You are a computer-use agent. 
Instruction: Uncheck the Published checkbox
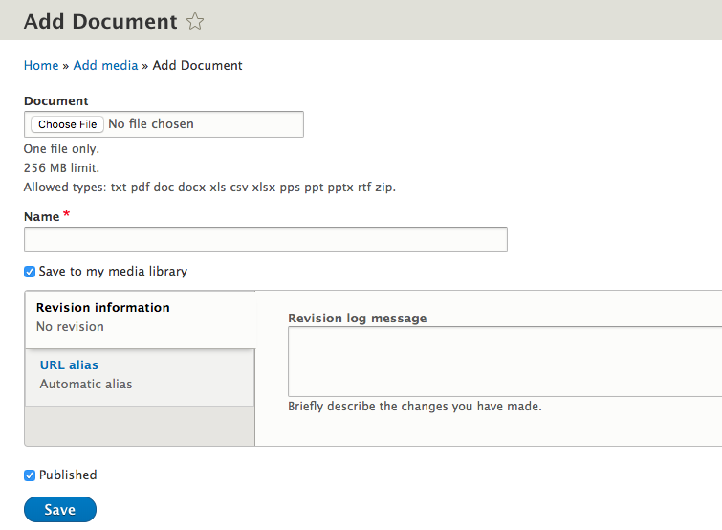[x=30, y=475]
